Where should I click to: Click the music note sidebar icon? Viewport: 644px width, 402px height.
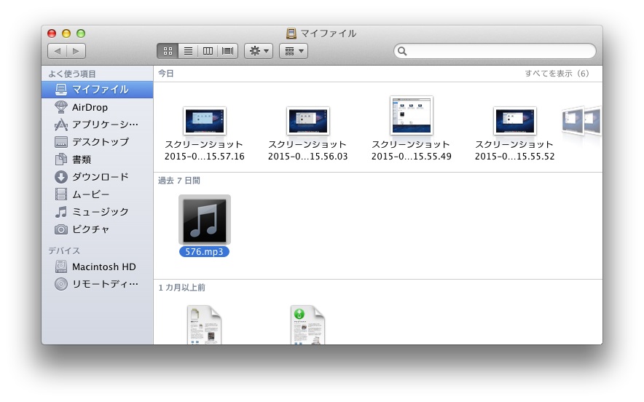pyautogui.click(x=61, y=212)
